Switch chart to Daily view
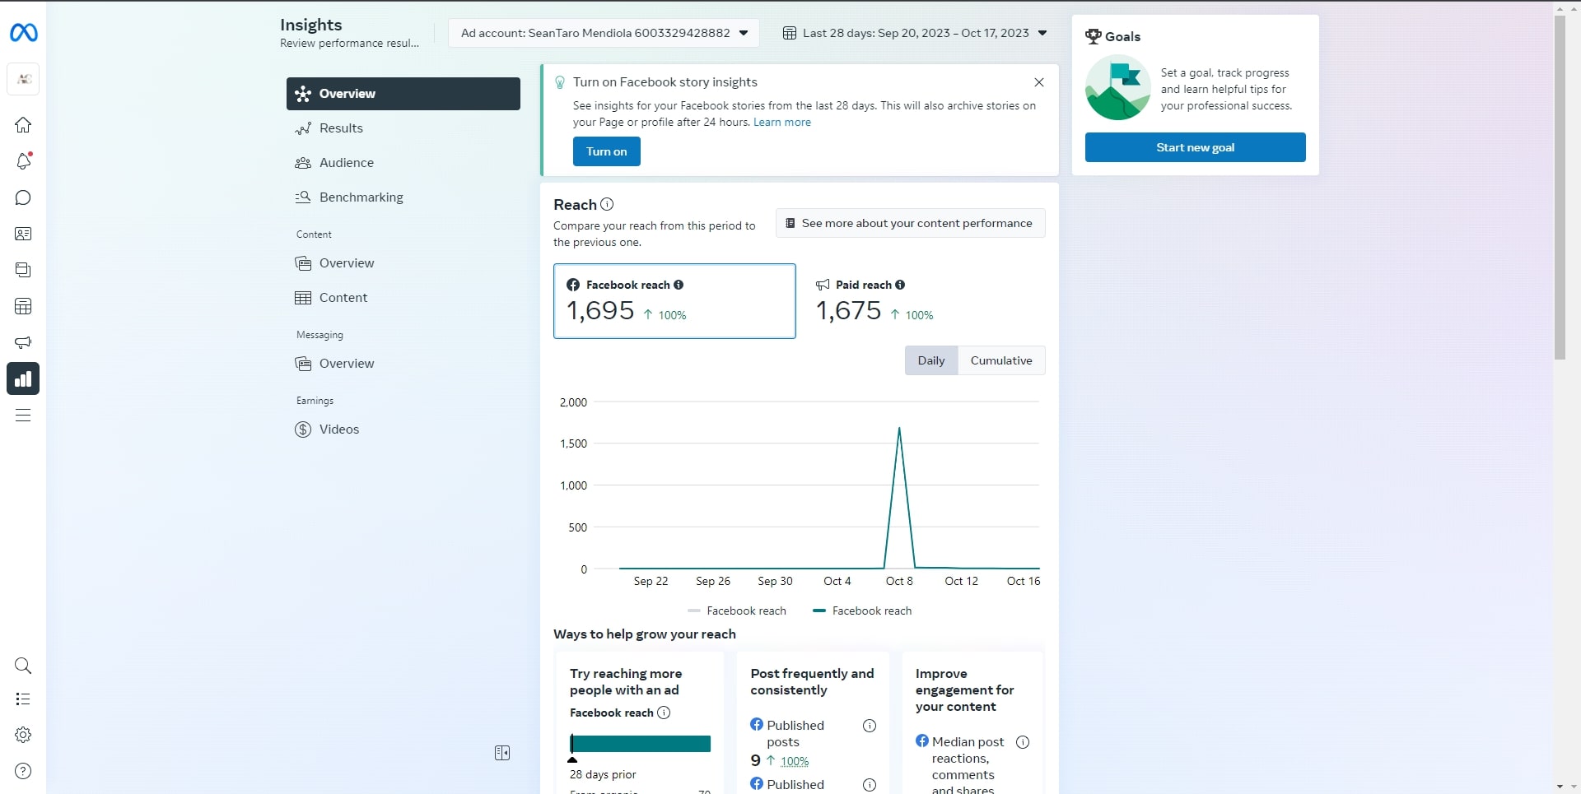The image size is (1581, 794). (931, 360)
